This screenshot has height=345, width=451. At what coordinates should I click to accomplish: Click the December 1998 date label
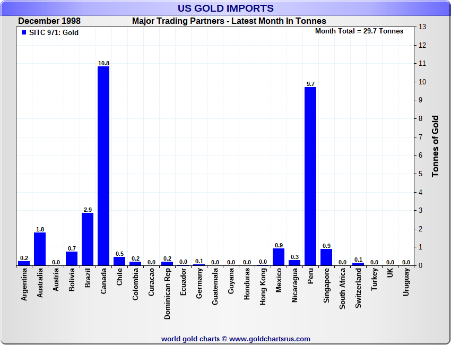(x=49, y=21)
